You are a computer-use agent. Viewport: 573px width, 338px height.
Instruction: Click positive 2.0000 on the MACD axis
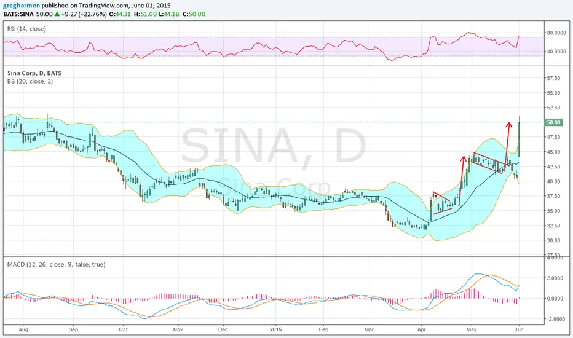[x=555, y=278]
